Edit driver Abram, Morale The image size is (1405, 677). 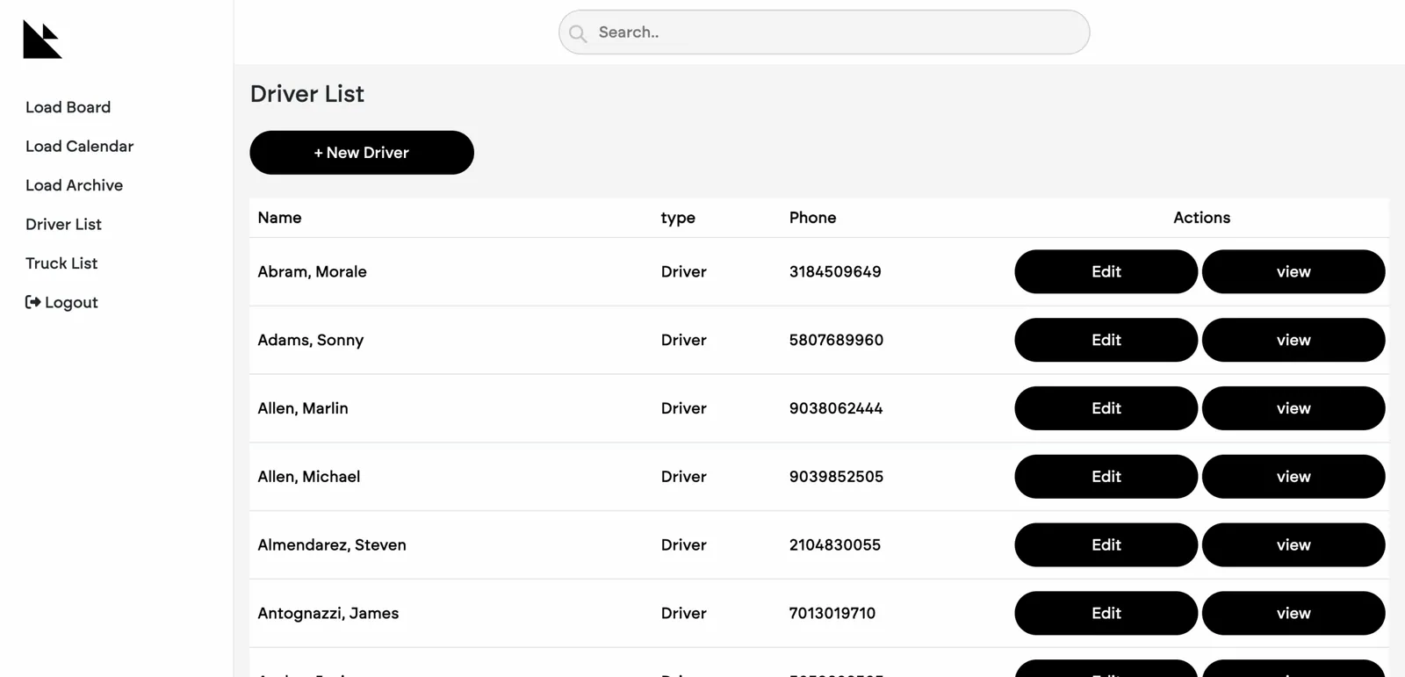(x=1106, y=271)
